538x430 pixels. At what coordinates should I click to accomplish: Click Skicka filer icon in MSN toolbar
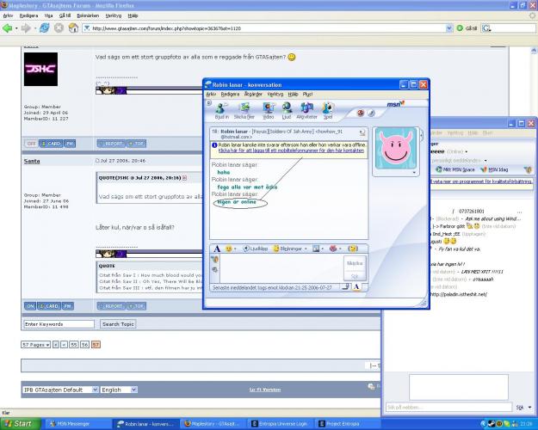coord(244,109)
